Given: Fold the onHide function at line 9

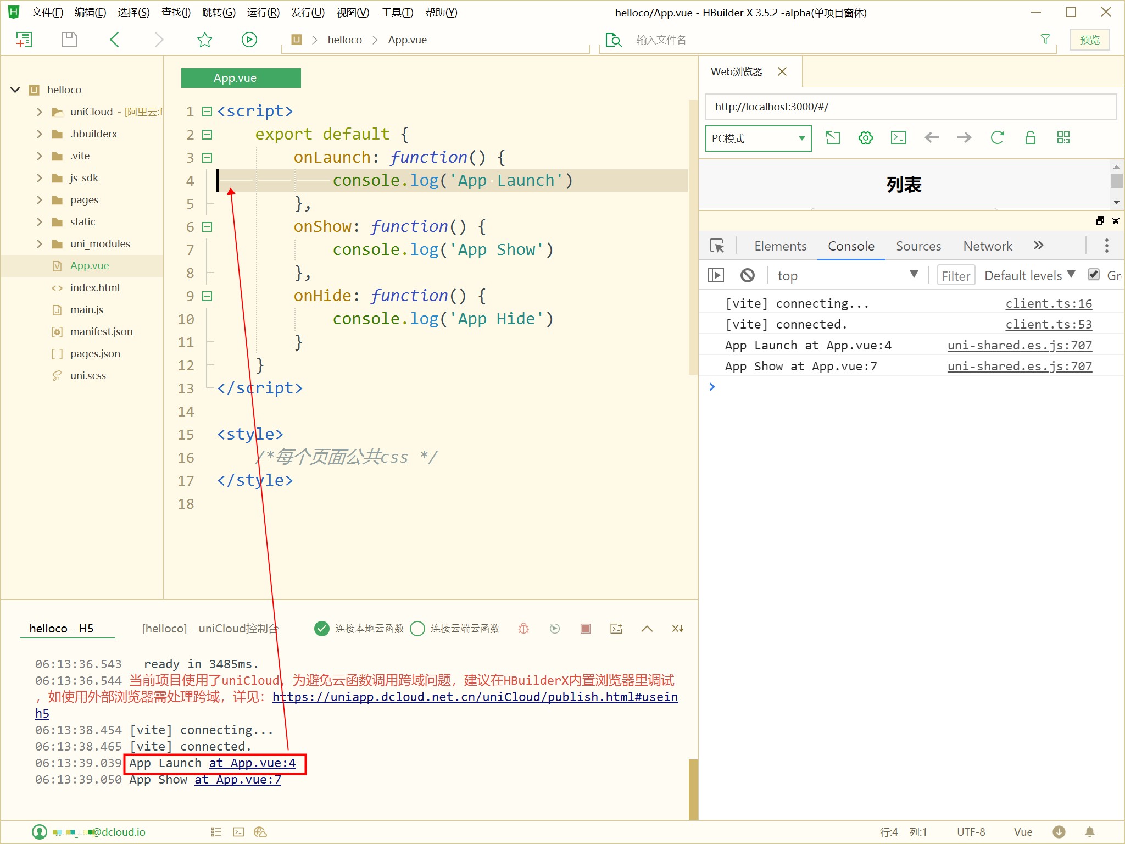Looking at the screenshot, I should (207, 296).
